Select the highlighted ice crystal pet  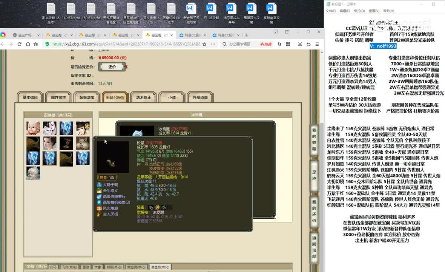[50, 158]
